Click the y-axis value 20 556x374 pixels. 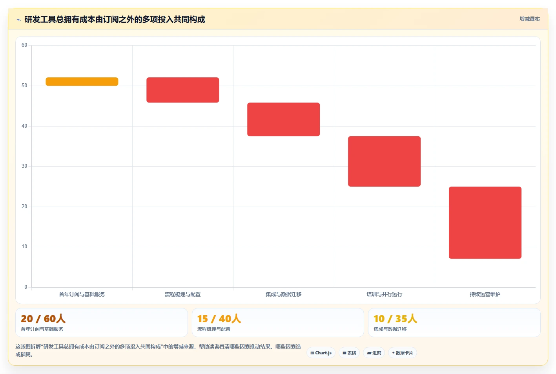(24, 207)
